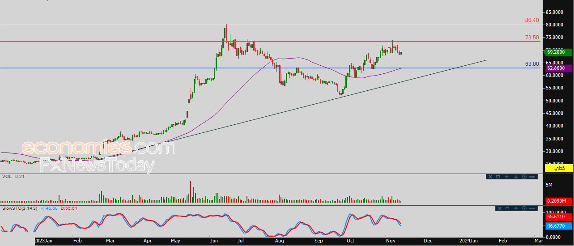Click the 30.0000 price axis label

click(x=555, y=151)
